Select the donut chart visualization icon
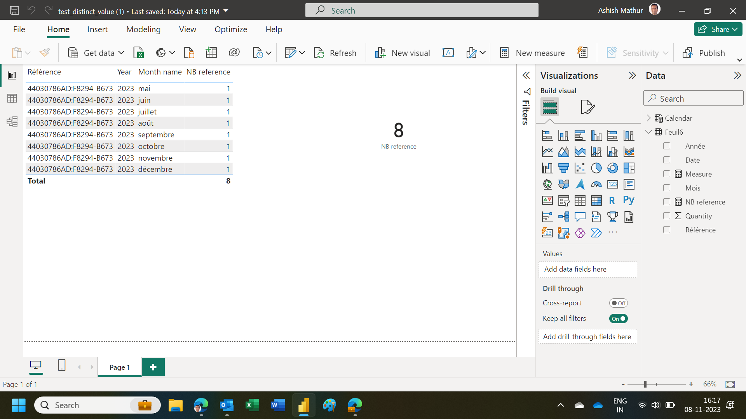Image resolution: width=746 pixels, height=419 pixels. pos(612,168)
